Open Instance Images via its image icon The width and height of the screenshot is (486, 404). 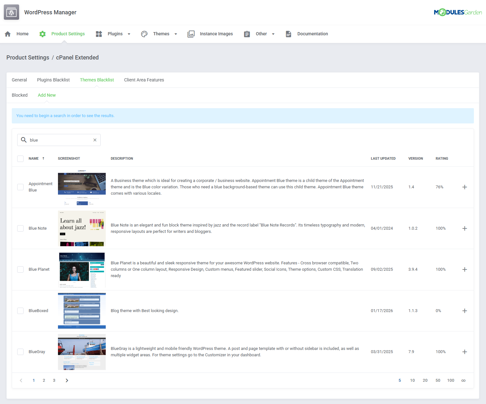pyautogui.click(x=191, y=34)
